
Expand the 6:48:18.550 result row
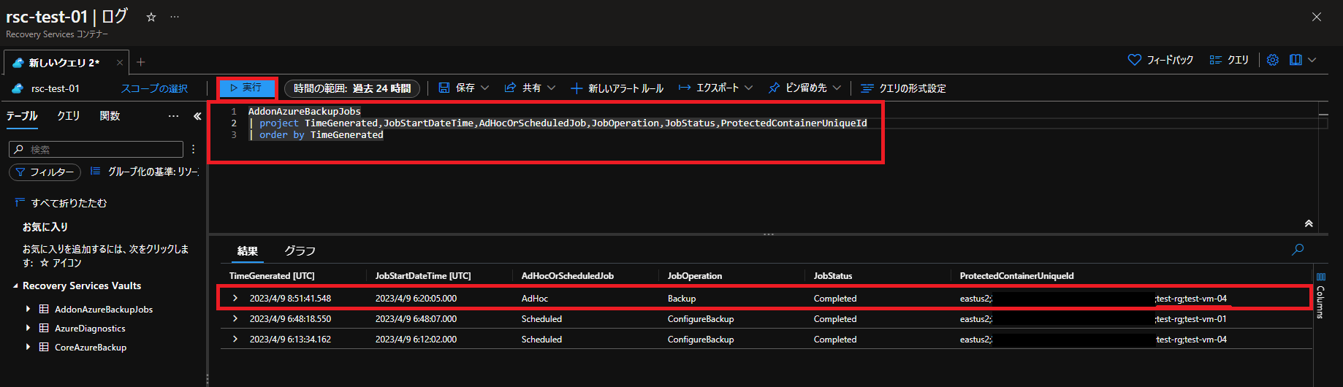(x=235, y=318)
